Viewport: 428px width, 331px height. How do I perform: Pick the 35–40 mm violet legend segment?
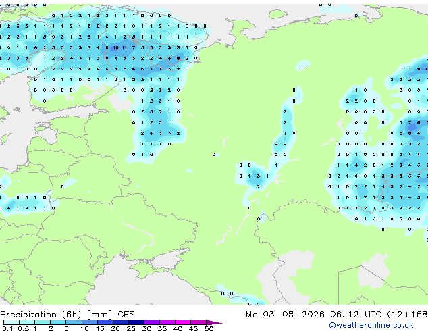click(167, 322)
